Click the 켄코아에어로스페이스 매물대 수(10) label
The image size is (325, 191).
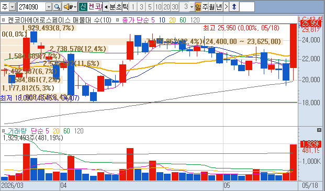(x=60, y=20)
